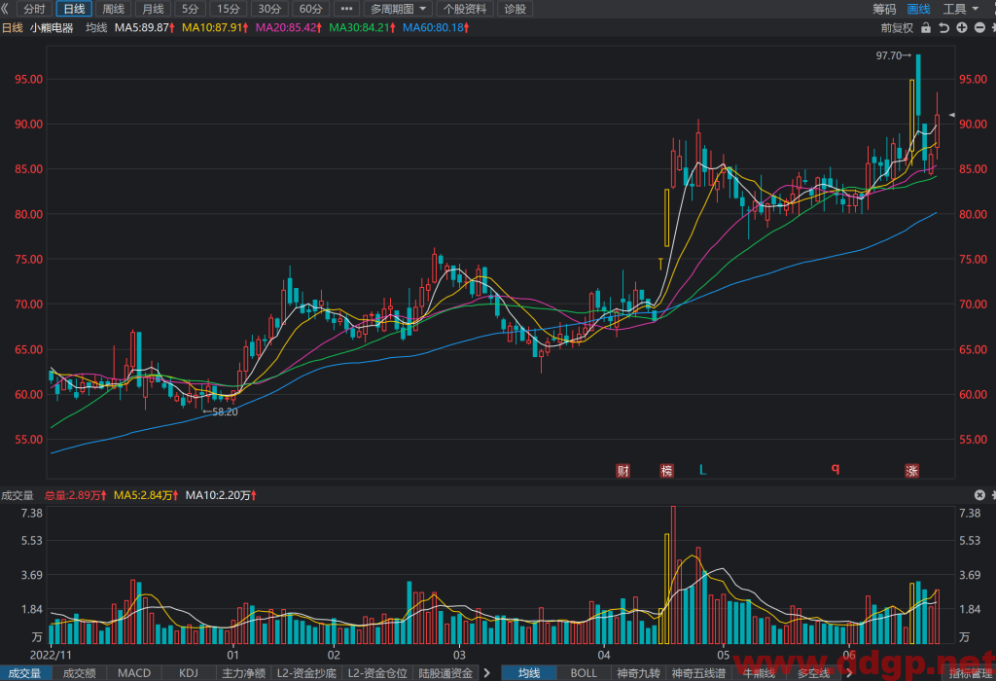The image size is (996, 681).
Task: Undo with the curved arrow icon
Action: click(943, 28)
